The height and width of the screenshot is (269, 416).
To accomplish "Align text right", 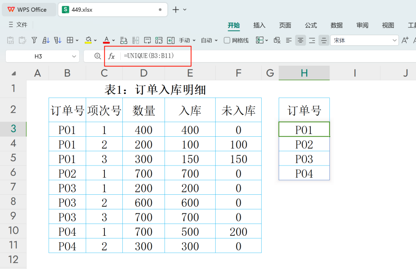I will [312, 40].
